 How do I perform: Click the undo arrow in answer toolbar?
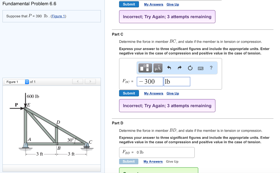click(x=169, y=68)
